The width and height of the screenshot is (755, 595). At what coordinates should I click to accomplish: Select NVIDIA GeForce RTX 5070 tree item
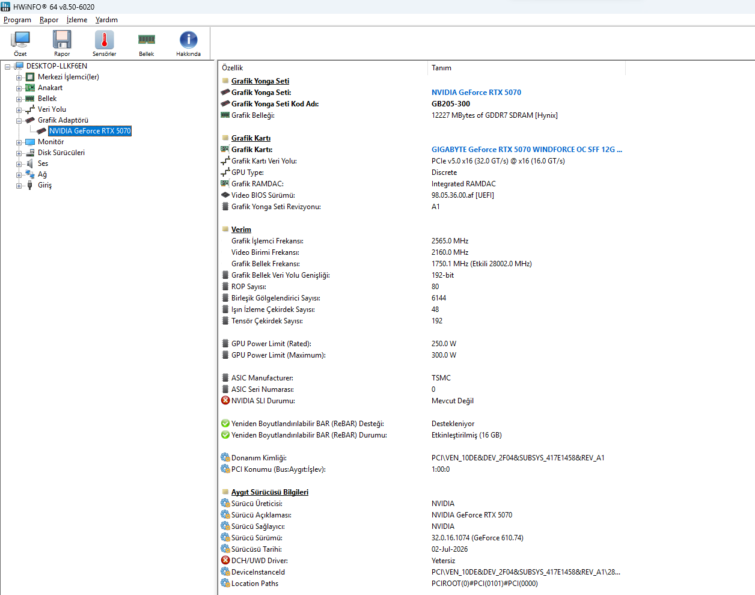90,131
